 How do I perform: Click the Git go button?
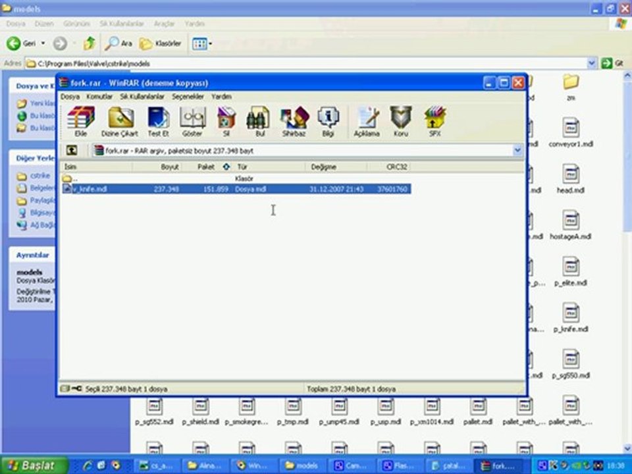[612, 63]
